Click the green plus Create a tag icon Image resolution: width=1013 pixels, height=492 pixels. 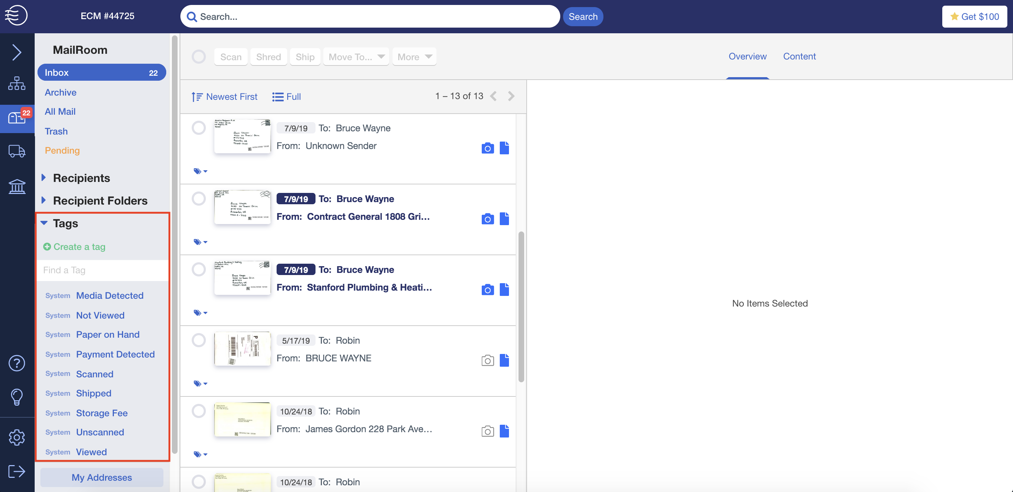click(47, 247)
